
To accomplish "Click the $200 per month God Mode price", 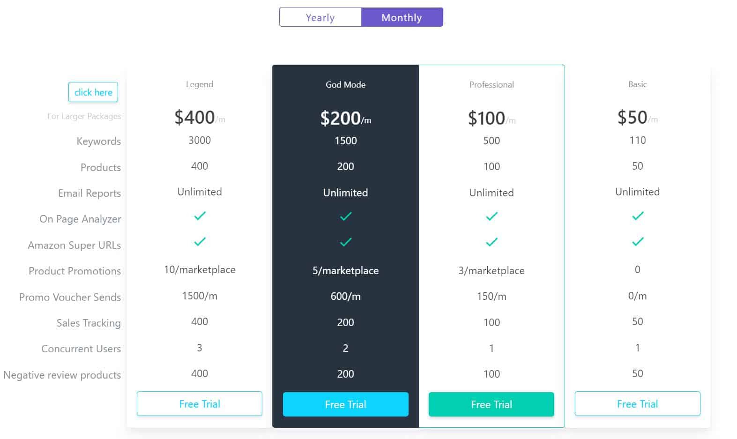I will [345, 118].
